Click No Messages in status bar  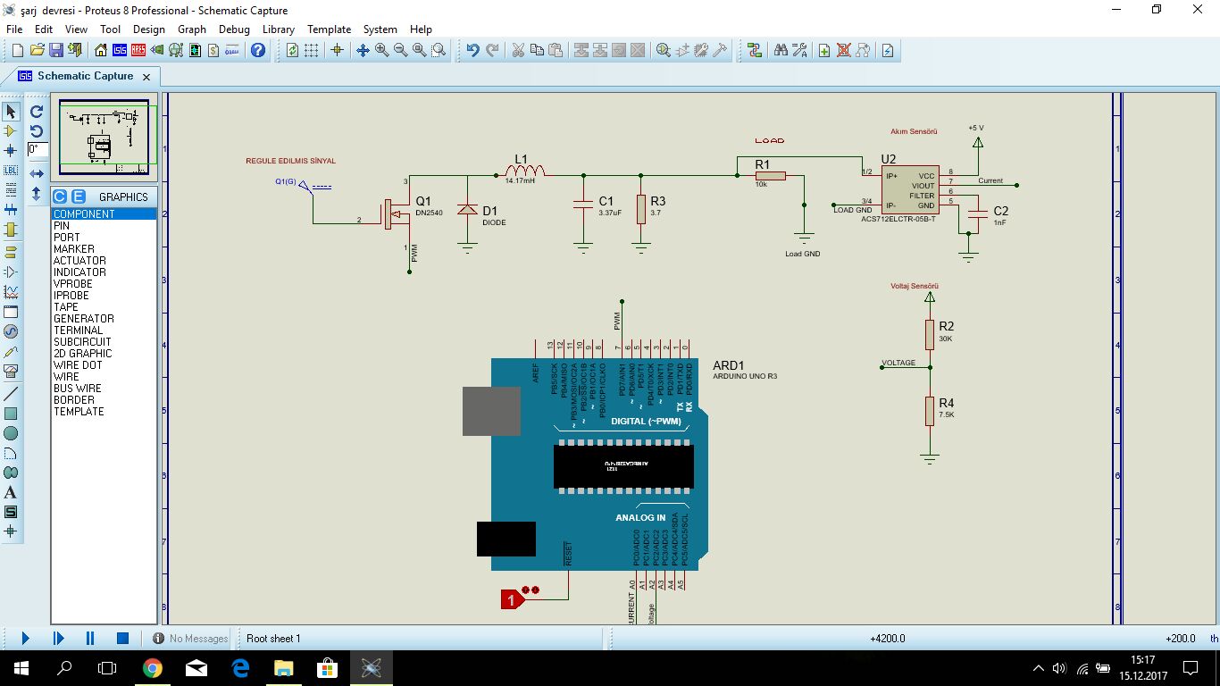click(189, 639)
